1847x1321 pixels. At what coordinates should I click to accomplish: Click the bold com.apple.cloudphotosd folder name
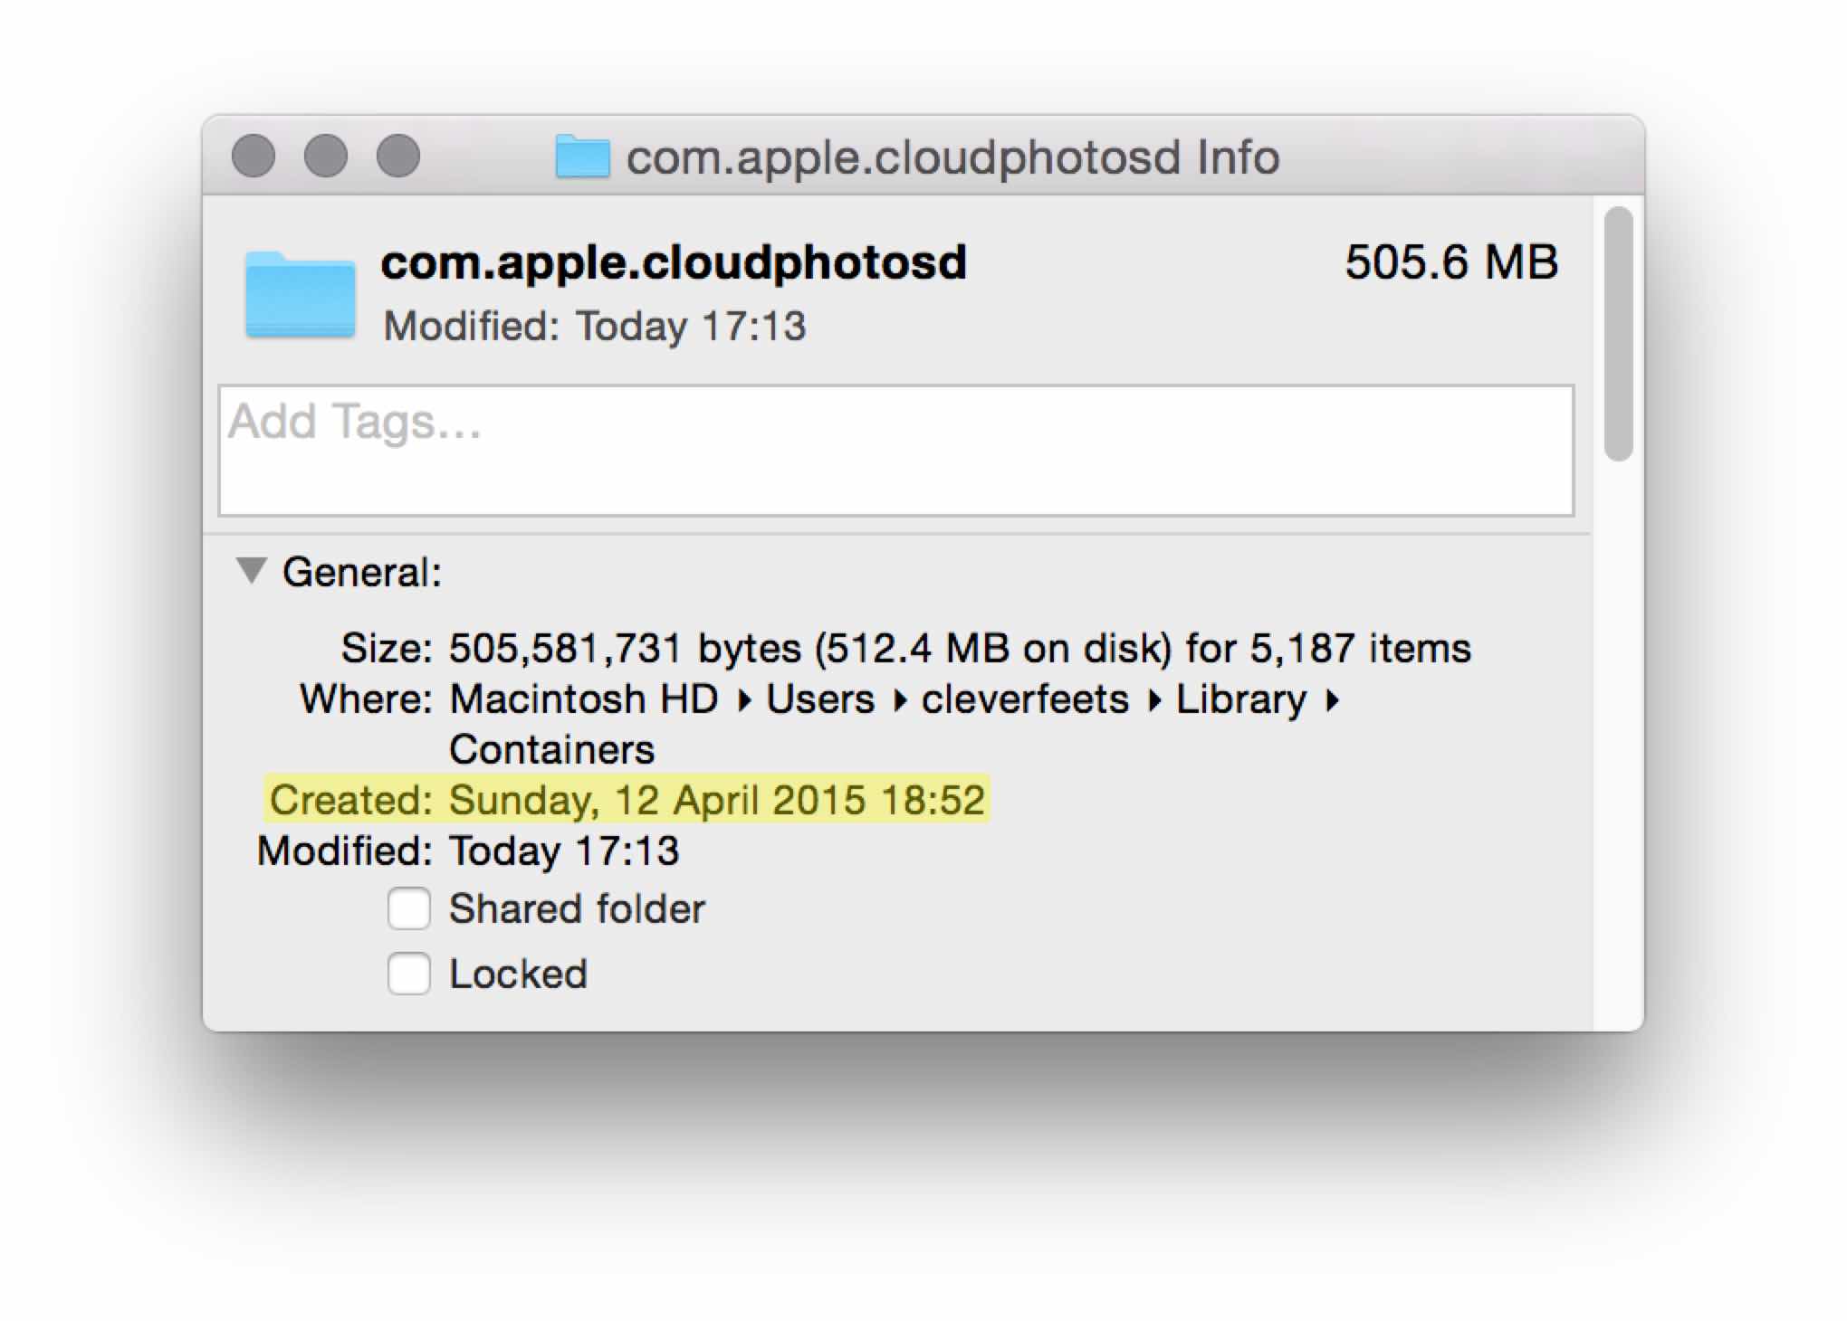pos(674,262)
